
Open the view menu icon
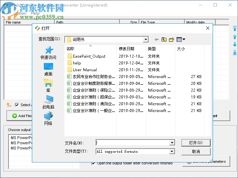tap(181, 39)
